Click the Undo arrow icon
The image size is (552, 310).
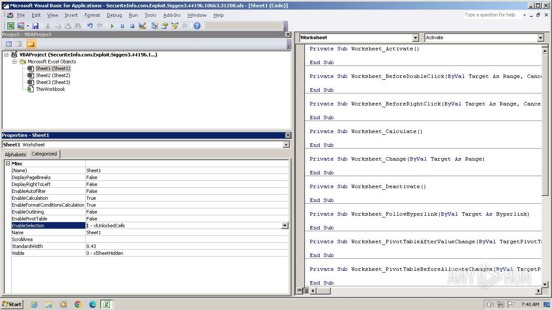click(x=90, y=26)
